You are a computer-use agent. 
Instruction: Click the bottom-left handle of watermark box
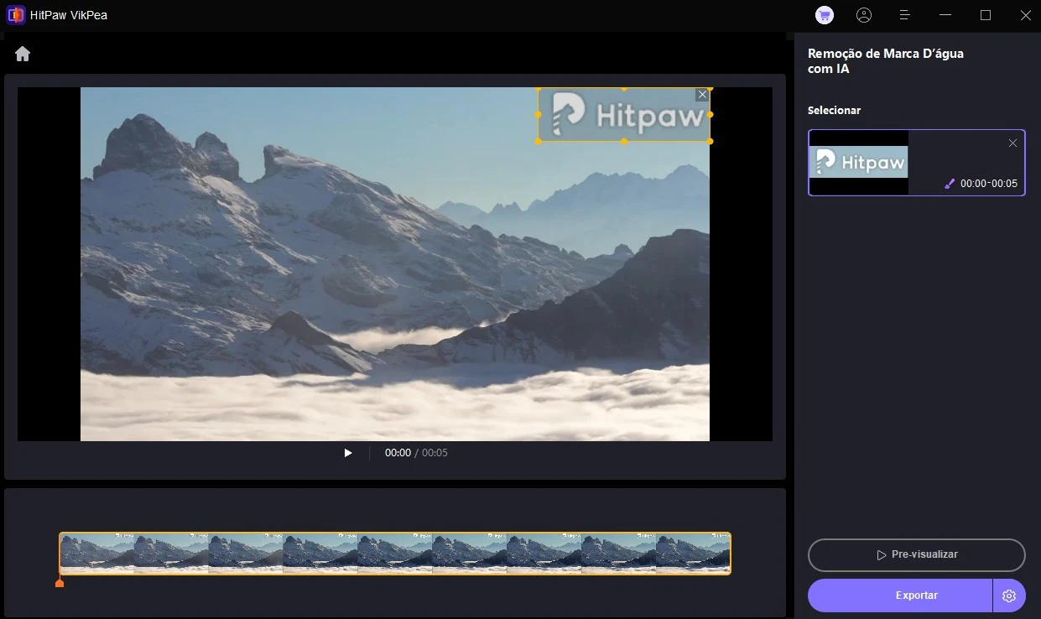click(539, 141)
